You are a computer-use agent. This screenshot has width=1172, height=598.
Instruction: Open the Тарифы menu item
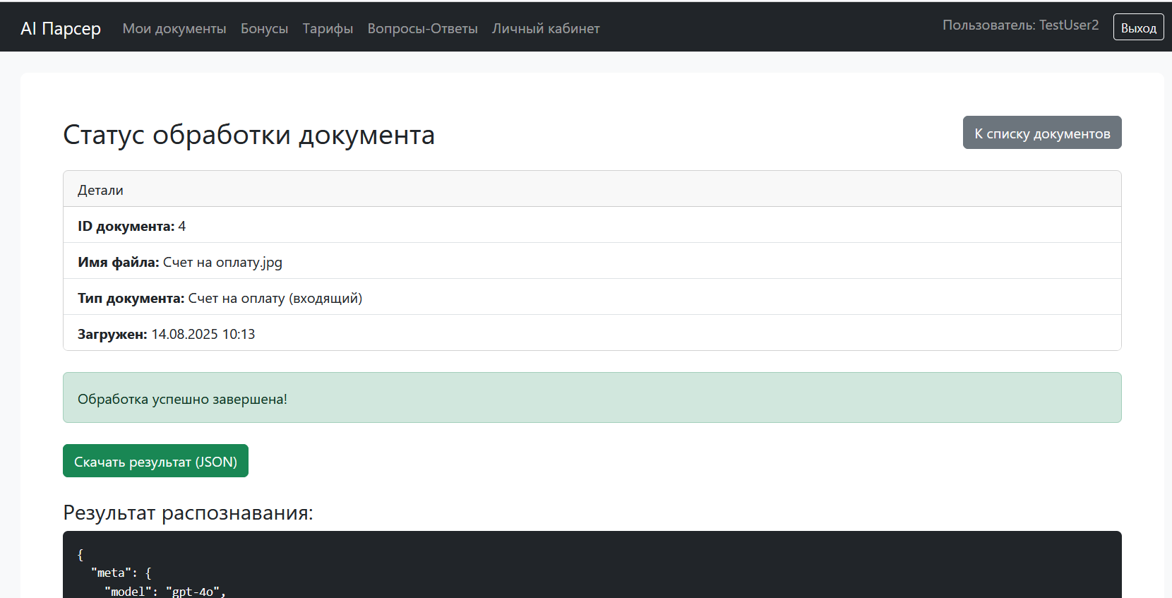coord(328,28)
